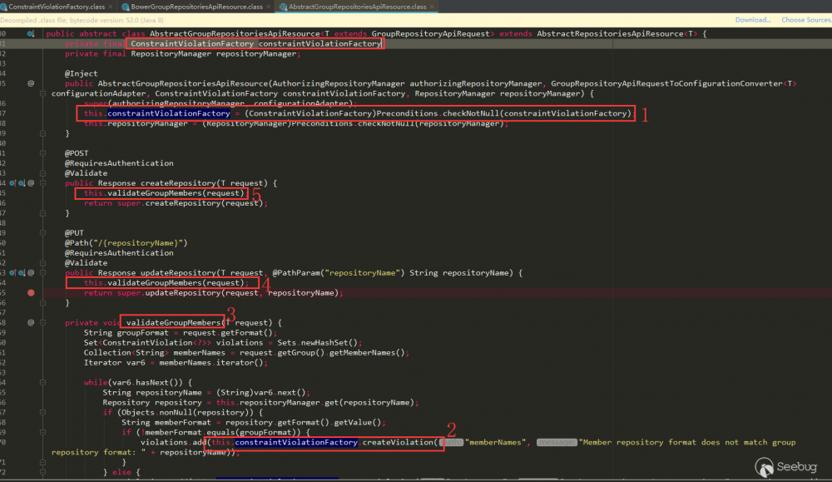This screenshot has width=832, height=482.
Task: Close the AbstractGroupRepositoriesApiResource.class tab
Action: (x=432, y=7)
